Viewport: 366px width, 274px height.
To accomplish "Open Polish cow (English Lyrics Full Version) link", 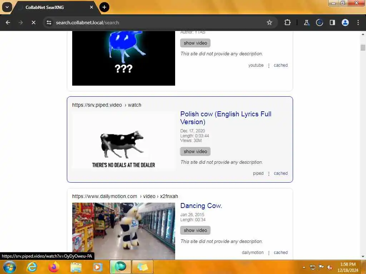I will tap(226, 118).
